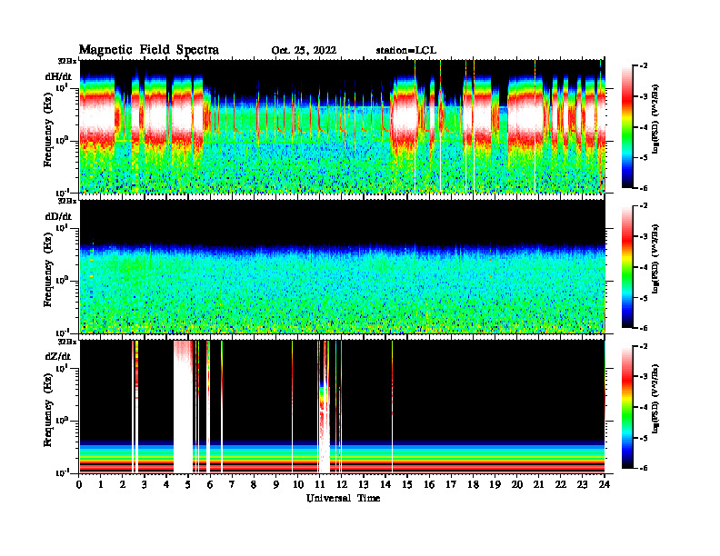This screenshot has height=556, width=720.
Task: Click hour tick label '5' on time axis
Action: [188, 485]
